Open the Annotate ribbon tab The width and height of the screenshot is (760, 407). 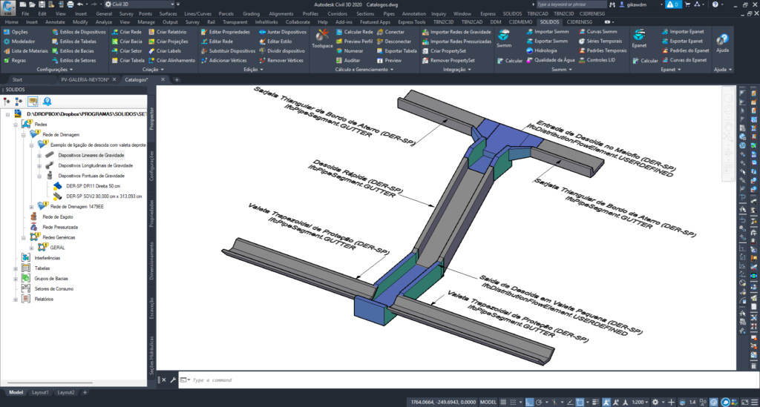click(56, 22)
